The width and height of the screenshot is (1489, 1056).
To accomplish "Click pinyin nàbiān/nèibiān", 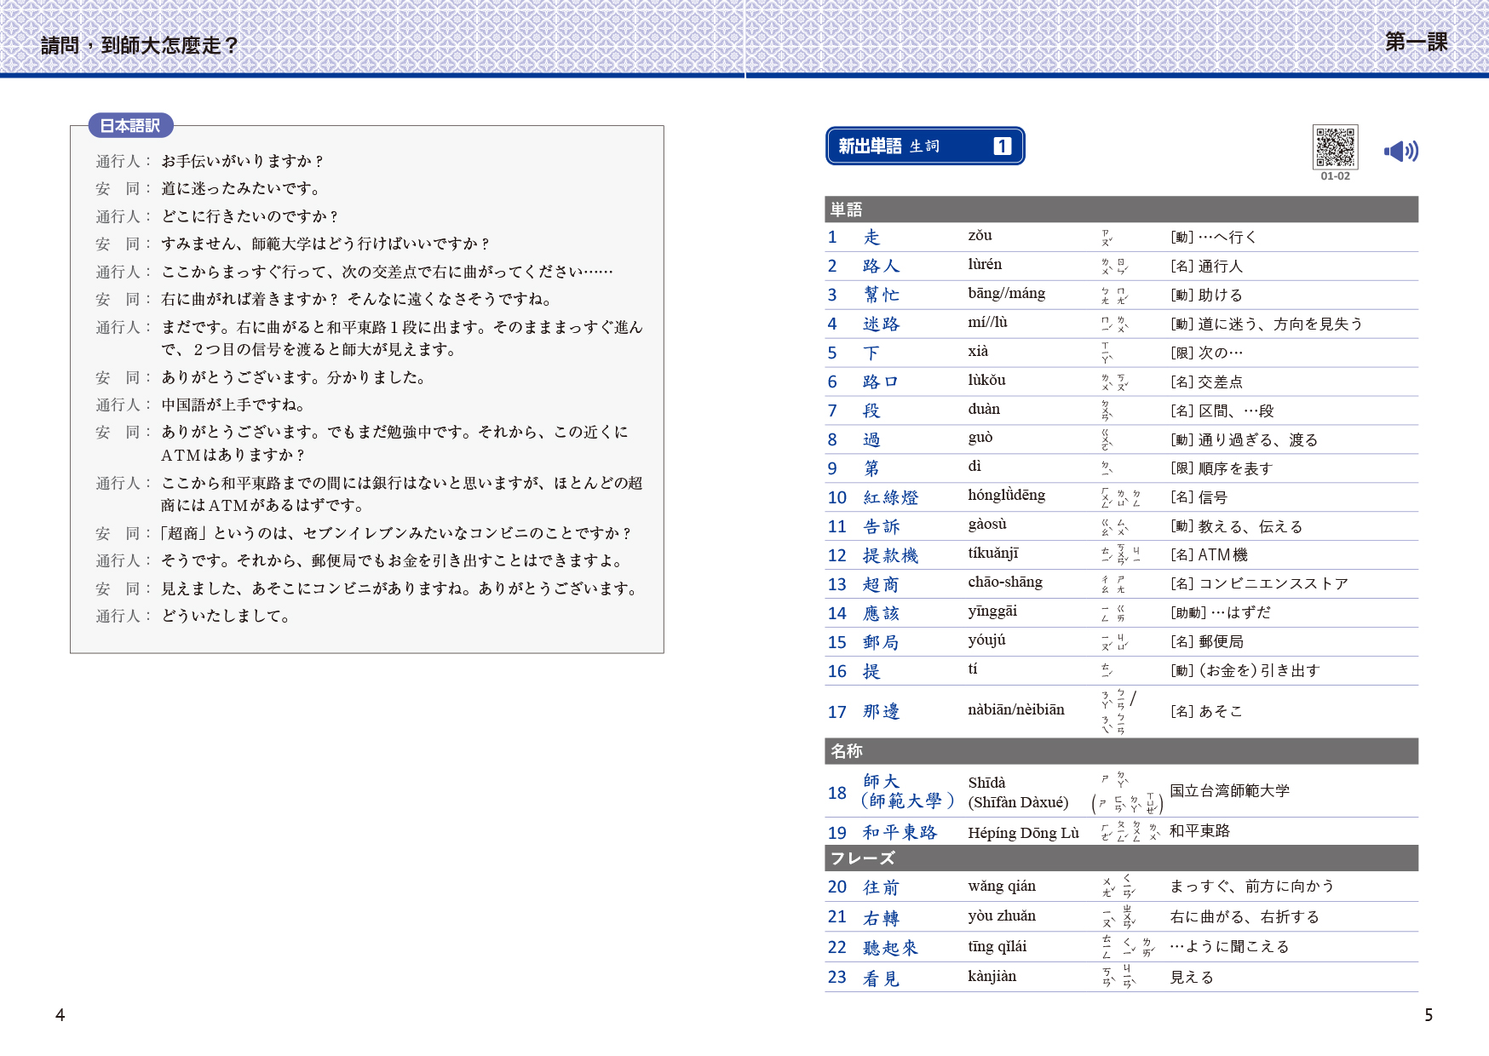I will 1016,709.
